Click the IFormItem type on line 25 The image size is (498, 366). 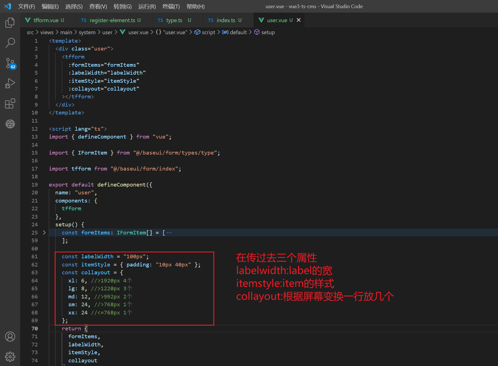(x=131, y=233)
